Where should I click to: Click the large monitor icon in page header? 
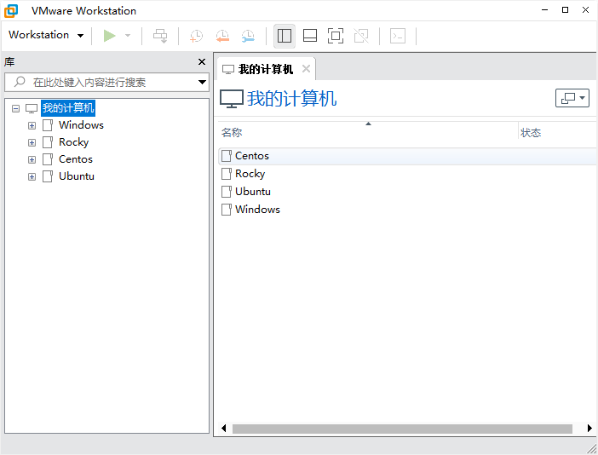[231, 99]
